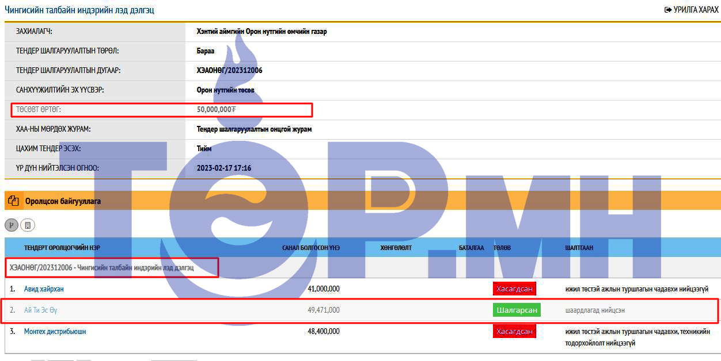Open bidder Авид хайрхан
This screenshot has height=361, width=721.
[x=44, y=289]
